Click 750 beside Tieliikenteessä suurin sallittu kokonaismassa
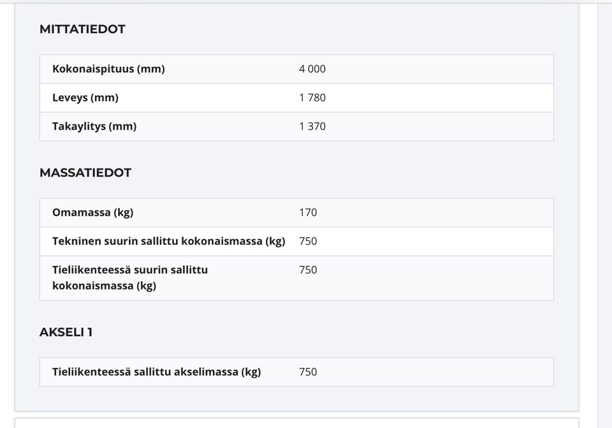This screenshot has height=428, width=612. [x=308, y=270]
